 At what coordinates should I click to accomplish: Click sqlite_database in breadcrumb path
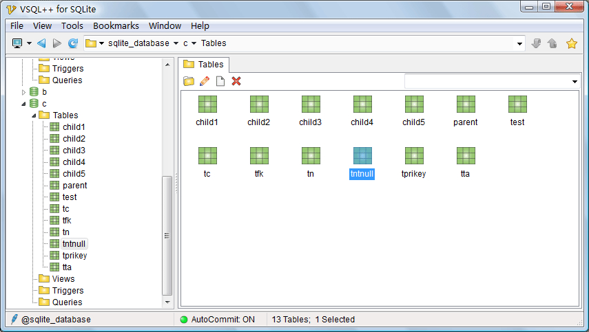138,43
